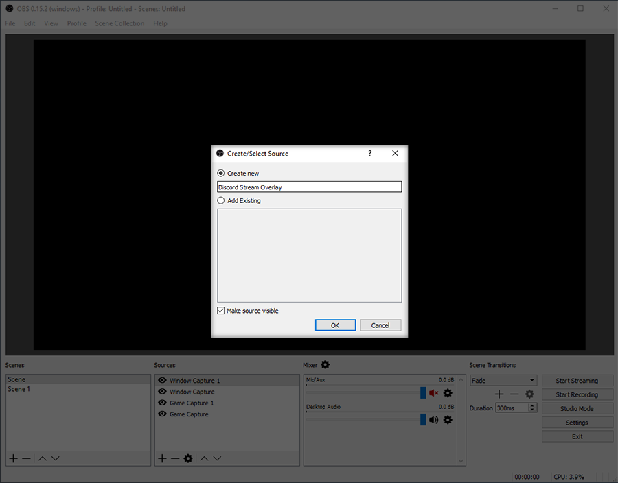Image resolution: width=618 pixels, height=483 pixels.
Task: Mute Desktop Audio speaker icon
Action: pos(434,420)
